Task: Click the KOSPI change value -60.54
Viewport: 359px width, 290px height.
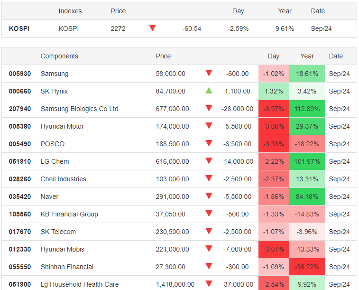Action: 192,28
